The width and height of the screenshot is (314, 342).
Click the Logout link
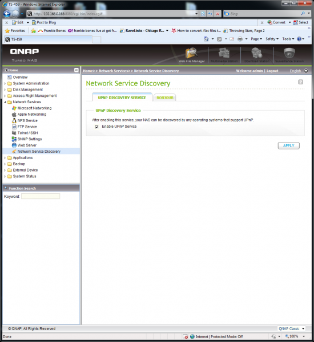click(x=272, y=71)
